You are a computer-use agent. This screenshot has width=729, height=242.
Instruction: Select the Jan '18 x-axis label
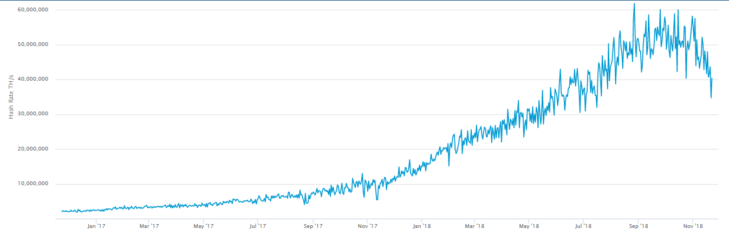coord(421,226)
